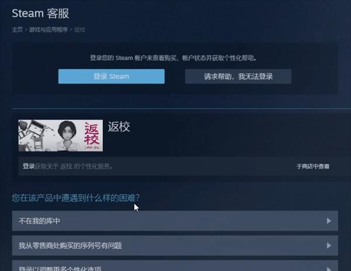The image size is (351, 271).
Task: Expand arrow on 不在我的库中 row
Action: [329, 221]
